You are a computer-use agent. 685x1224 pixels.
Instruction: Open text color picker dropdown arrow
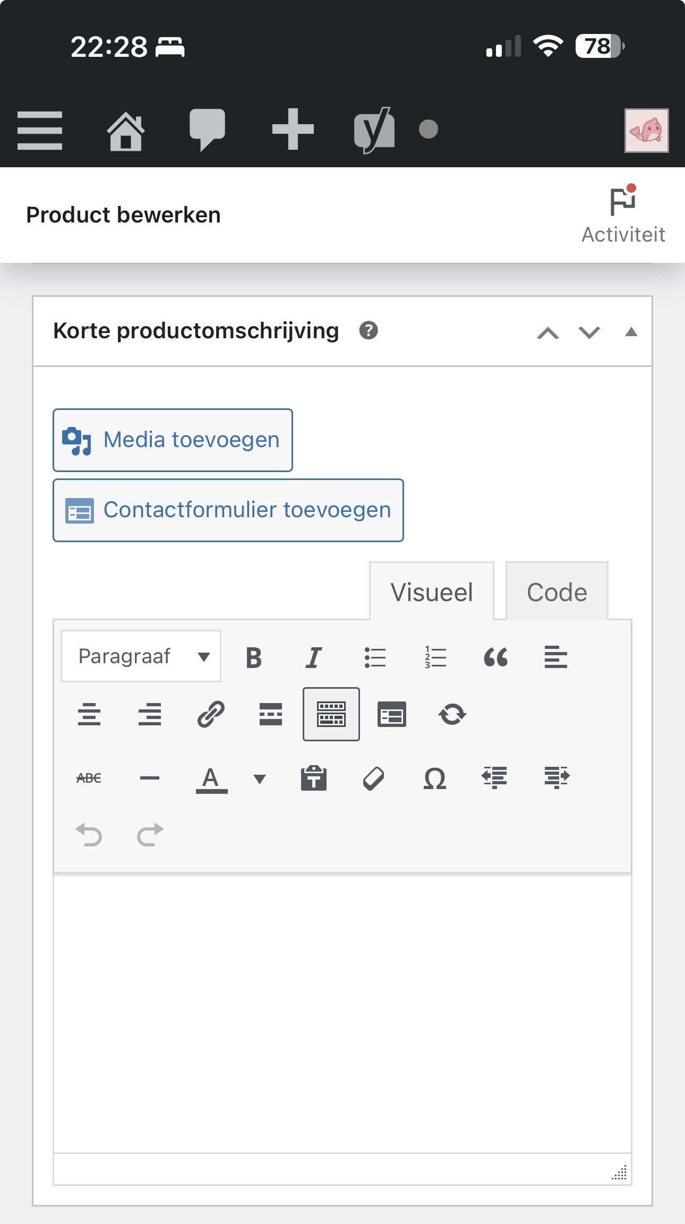pyautogui.click(x=259, y=779)
